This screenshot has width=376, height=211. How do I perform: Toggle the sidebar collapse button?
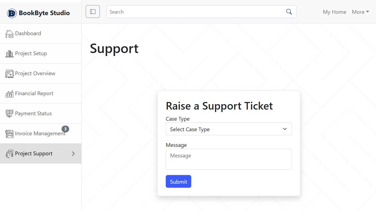pyautogui.click(x=93, y=12)
